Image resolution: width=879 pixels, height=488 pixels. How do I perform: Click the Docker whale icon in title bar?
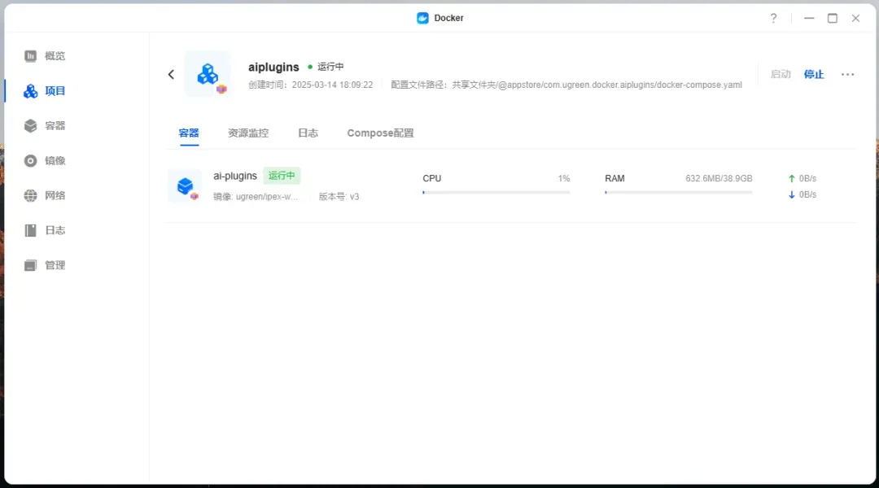click(x=422, y=18)
